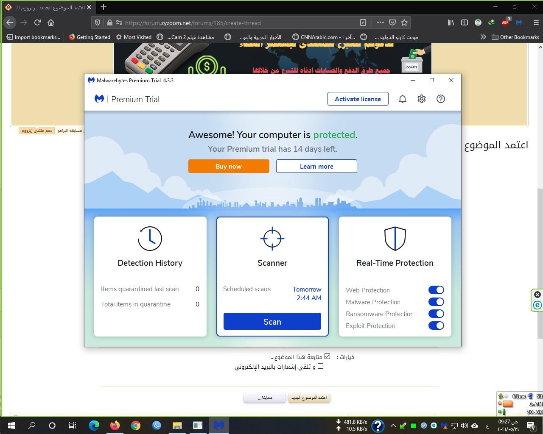Click the Scanner crosshair icon
This screenshot has height=434, width=543.
coord(272,238)
